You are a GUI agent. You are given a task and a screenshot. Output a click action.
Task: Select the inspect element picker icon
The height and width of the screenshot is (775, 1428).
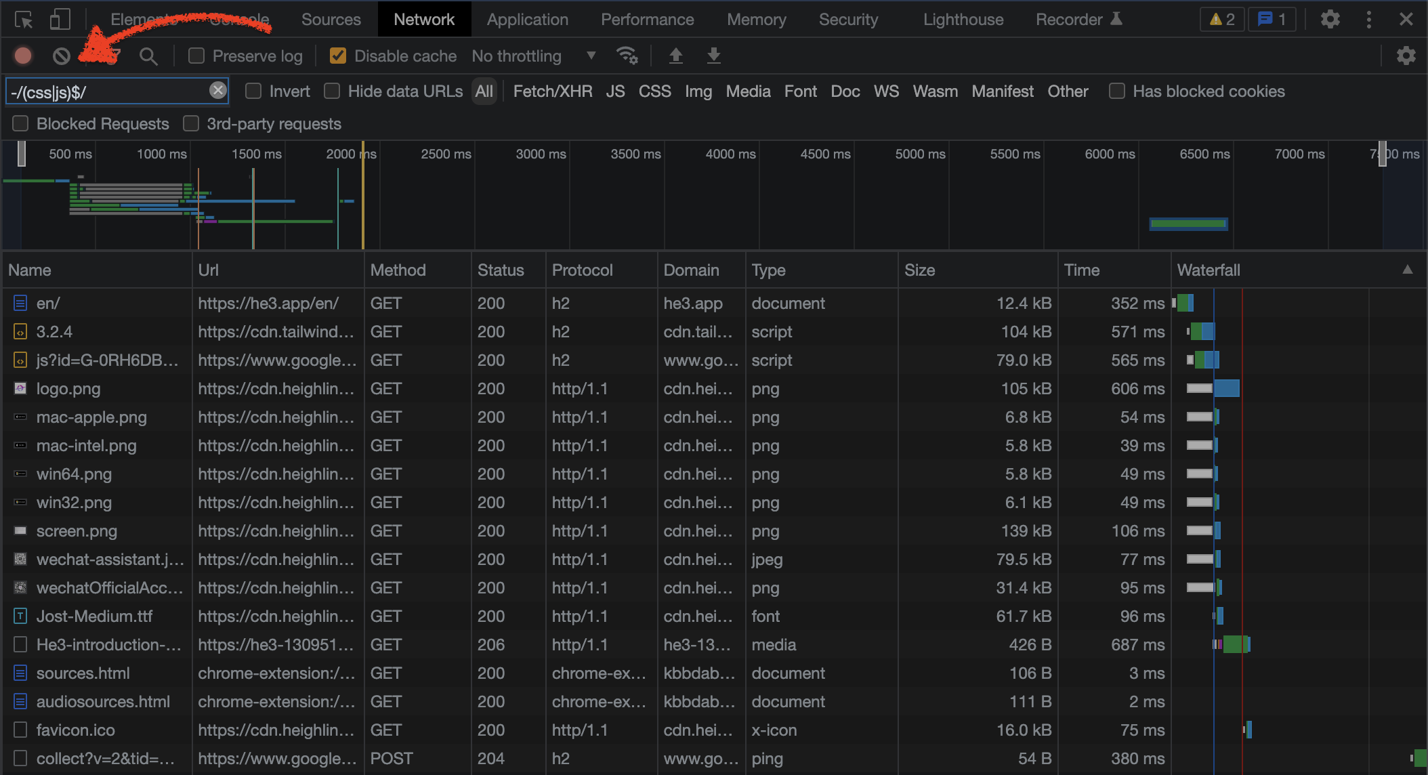[x=24, y=20]
